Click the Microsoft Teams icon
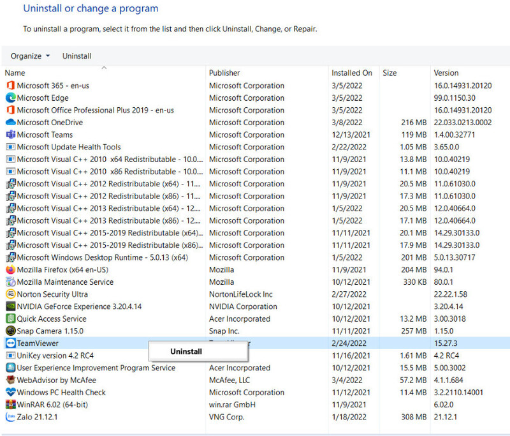Viewport: 510px width, 436px height. pos(10,135)
